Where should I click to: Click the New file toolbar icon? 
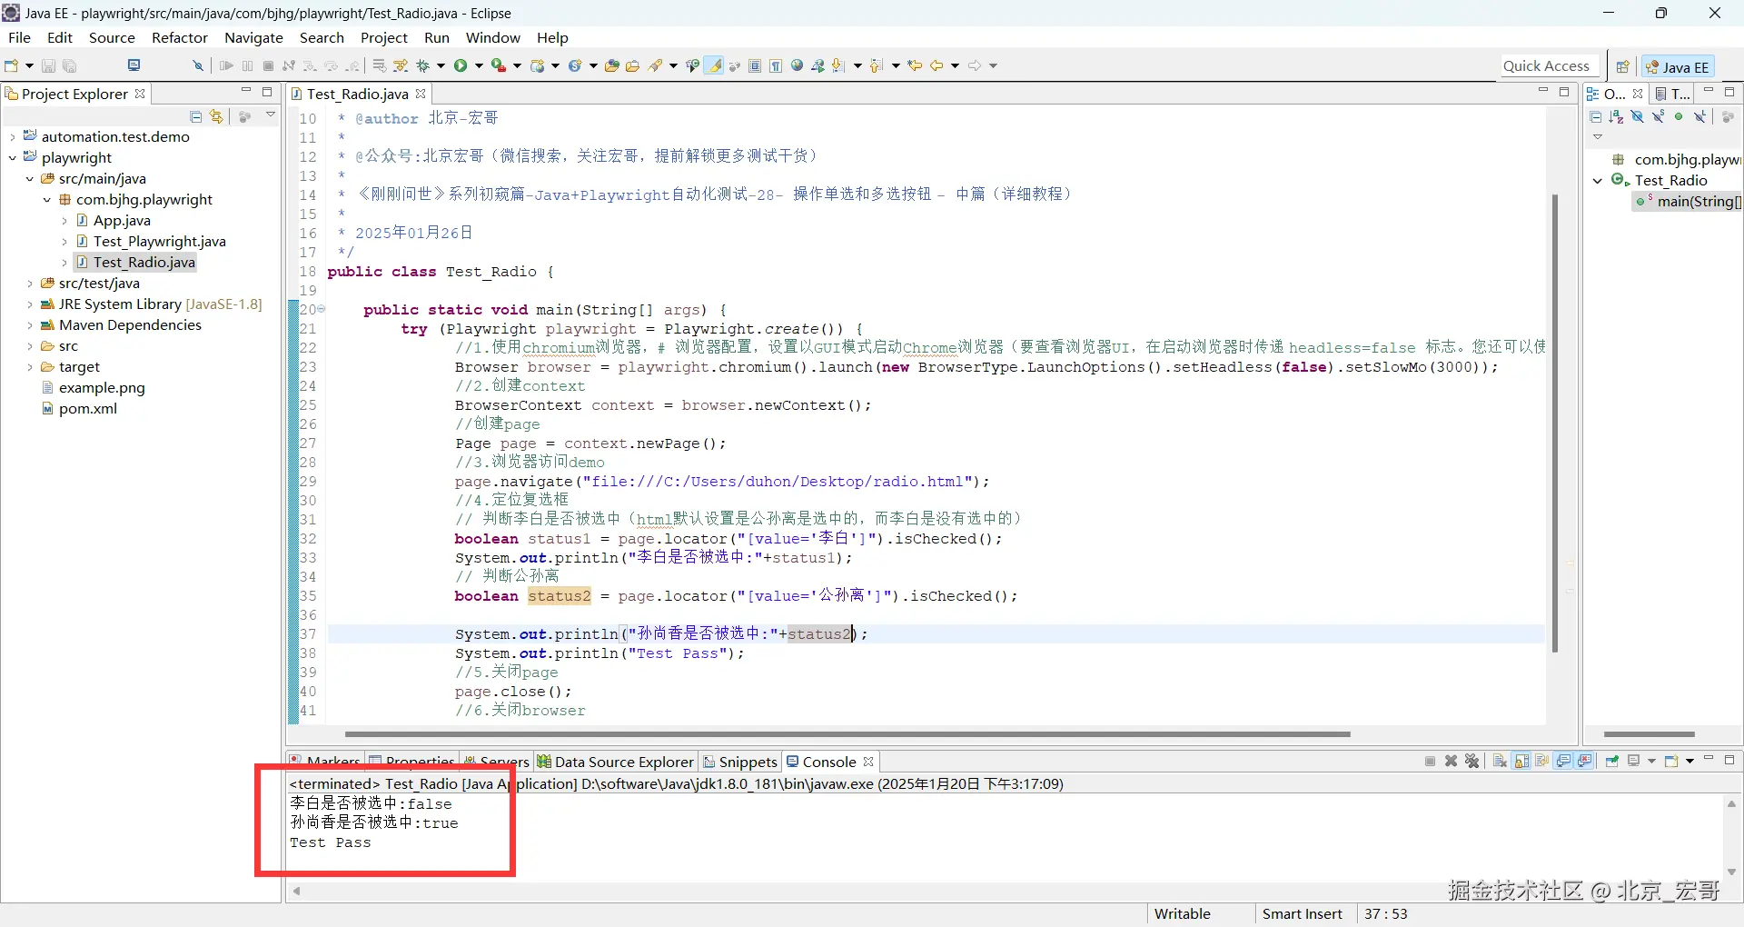(x=11, y=65)
